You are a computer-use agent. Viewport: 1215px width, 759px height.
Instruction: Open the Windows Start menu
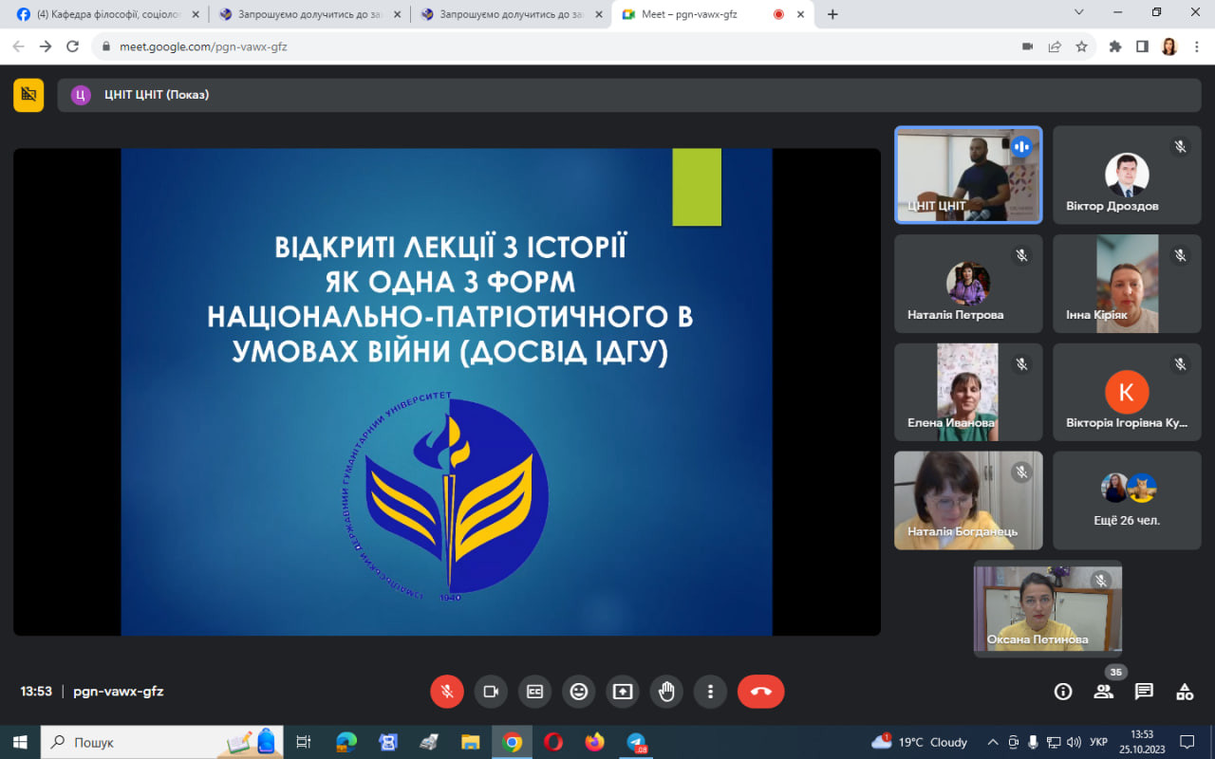pos(20,742)
